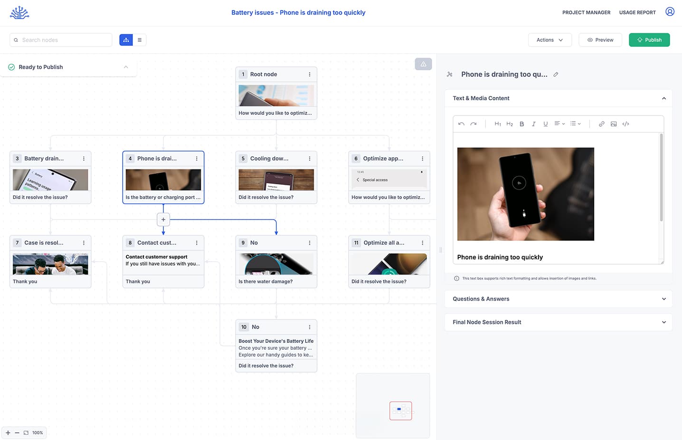
Task: Apply bold formatting in the content editor
Action: click(x=521, y=124)
